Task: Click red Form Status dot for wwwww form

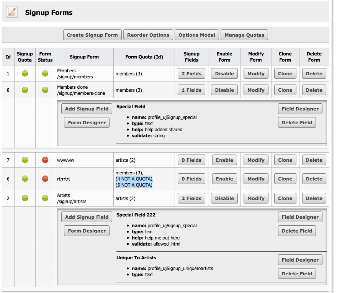Action: (x=45, y=160)
